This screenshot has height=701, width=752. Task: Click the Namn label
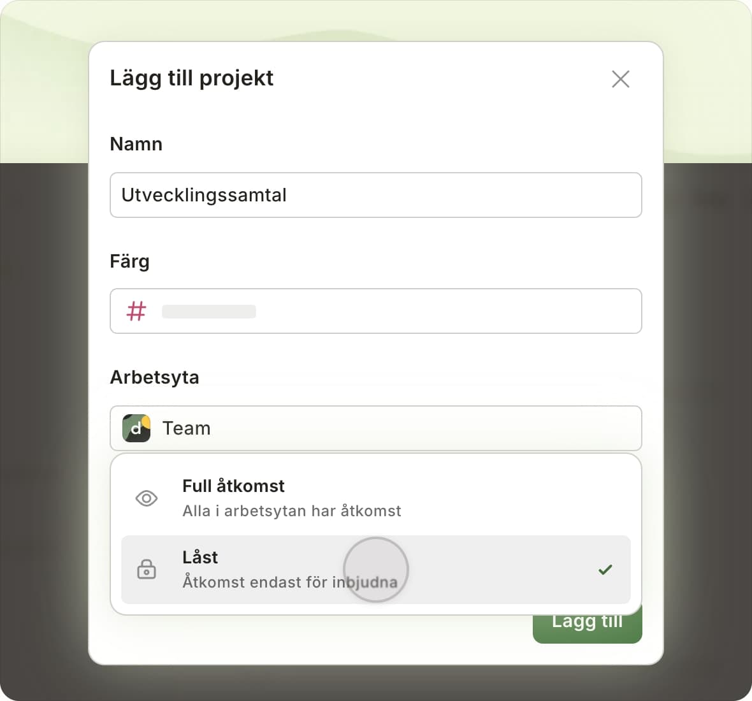(136, 144)
